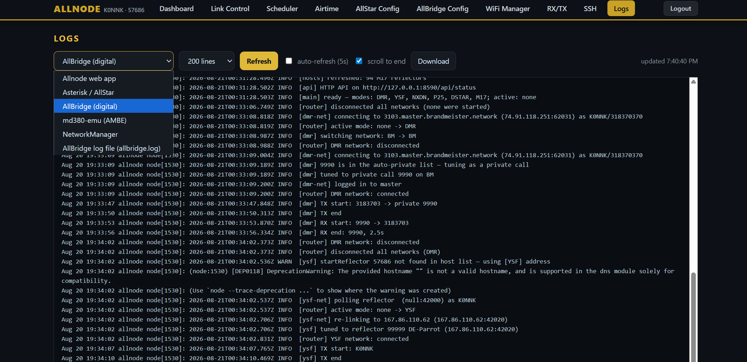Refresh the logs
This screenshot has height=362, width=747.
tap(259, 61)
